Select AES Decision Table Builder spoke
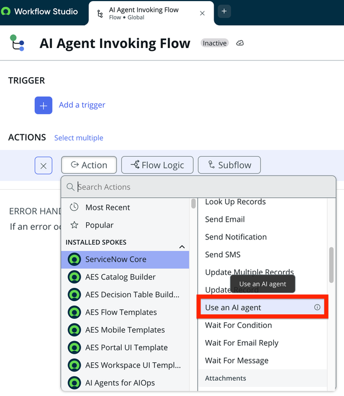The height and width of the screenshot is (396, 344). (125, 295)
